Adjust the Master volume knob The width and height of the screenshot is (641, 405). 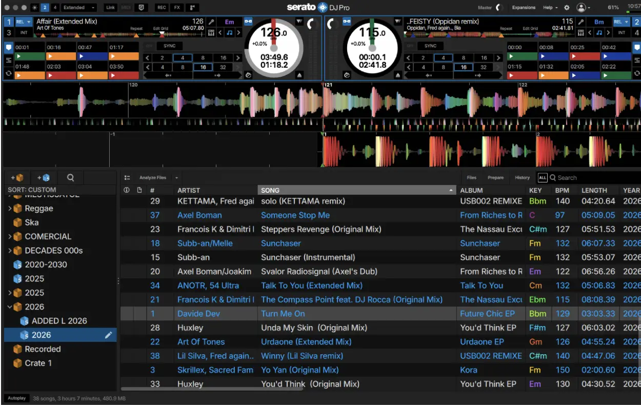[499, 8]
